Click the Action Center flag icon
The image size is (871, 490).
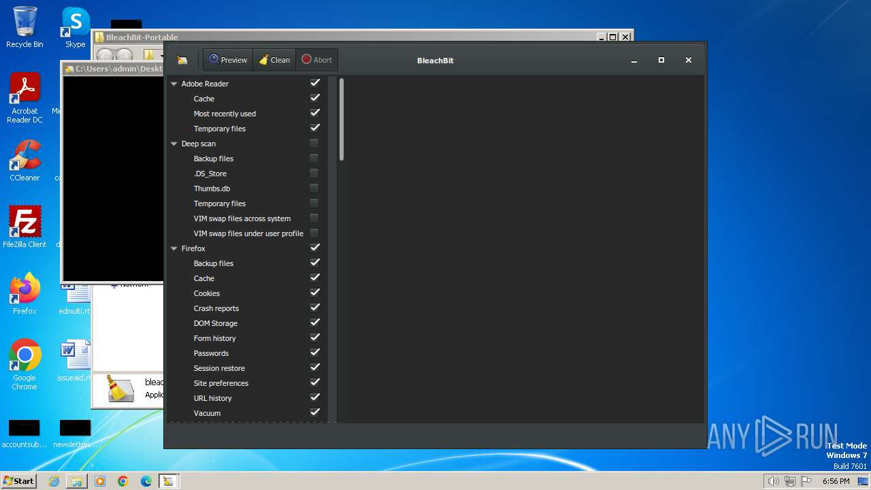pyautogui.click(x=806, y=481)
